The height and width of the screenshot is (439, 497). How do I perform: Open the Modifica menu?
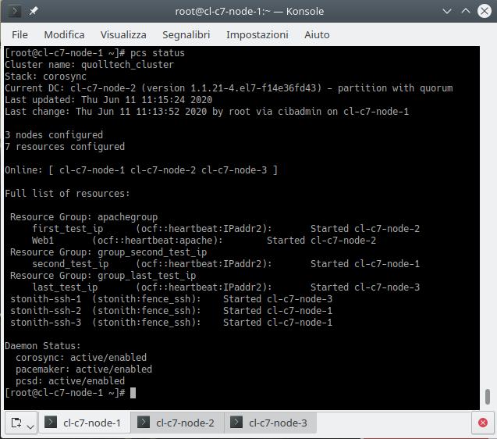click(x=64, y=34)
